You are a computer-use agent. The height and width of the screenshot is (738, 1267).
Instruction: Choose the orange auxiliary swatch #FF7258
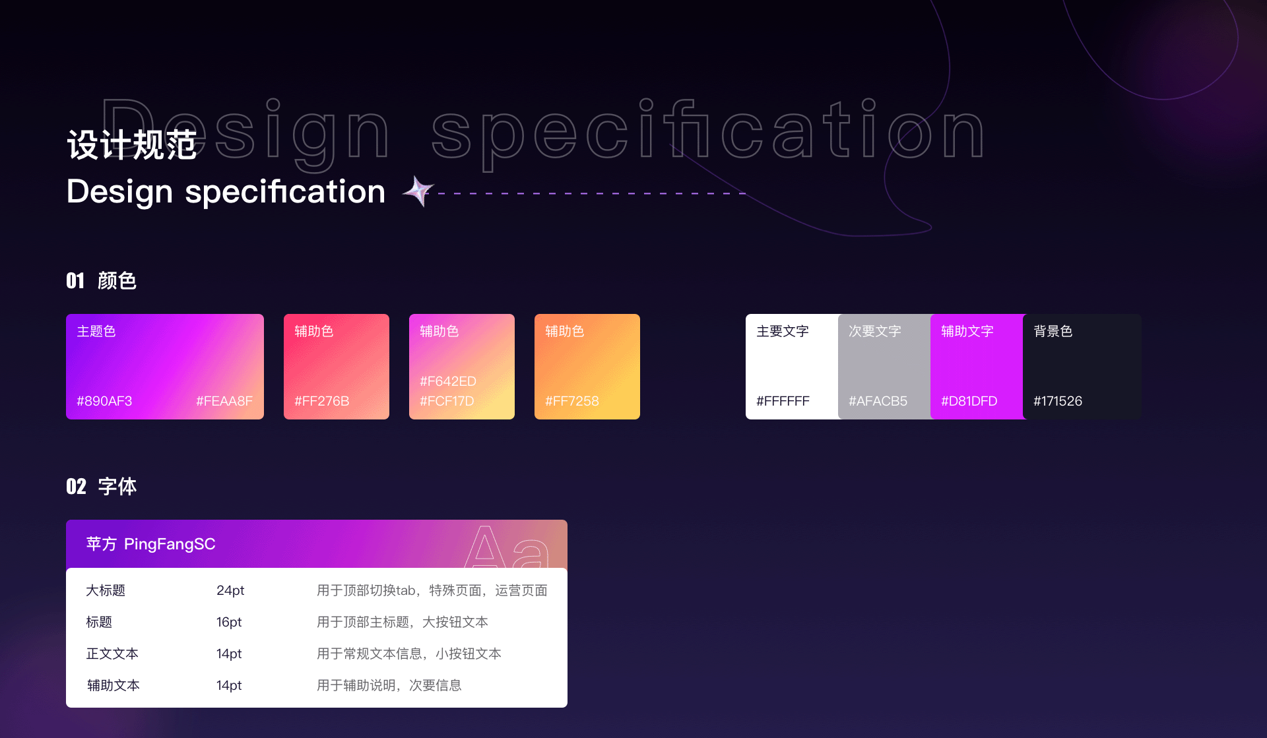587,367
